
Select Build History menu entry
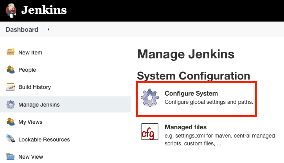(x=34, y=87)
